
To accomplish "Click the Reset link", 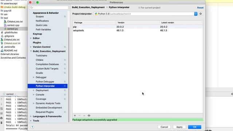I will click(x=200, y=8).
